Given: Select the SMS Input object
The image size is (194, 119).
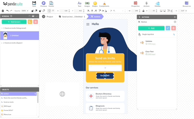Looking at the screenshot, I should pos(18,106).
